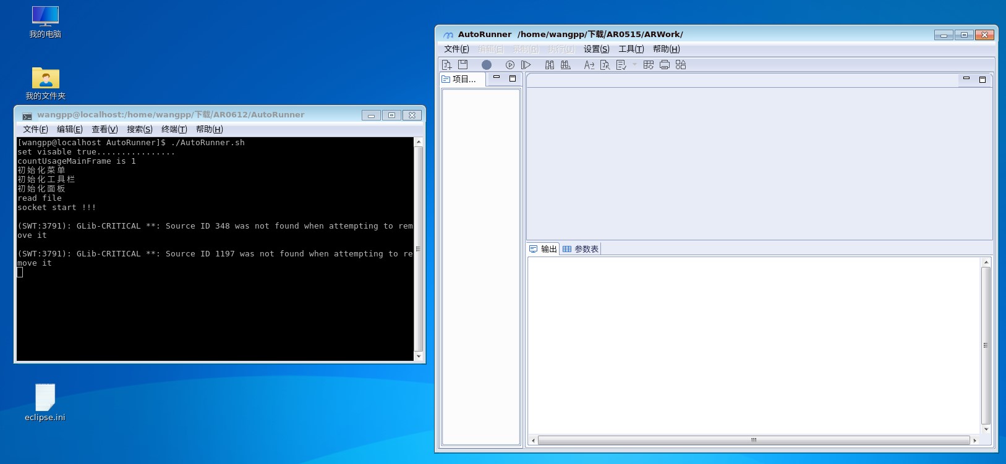The image size is (1006, 464).
Task: Click the output panel horizontal scrollbar
Action: tap(753, 441)
